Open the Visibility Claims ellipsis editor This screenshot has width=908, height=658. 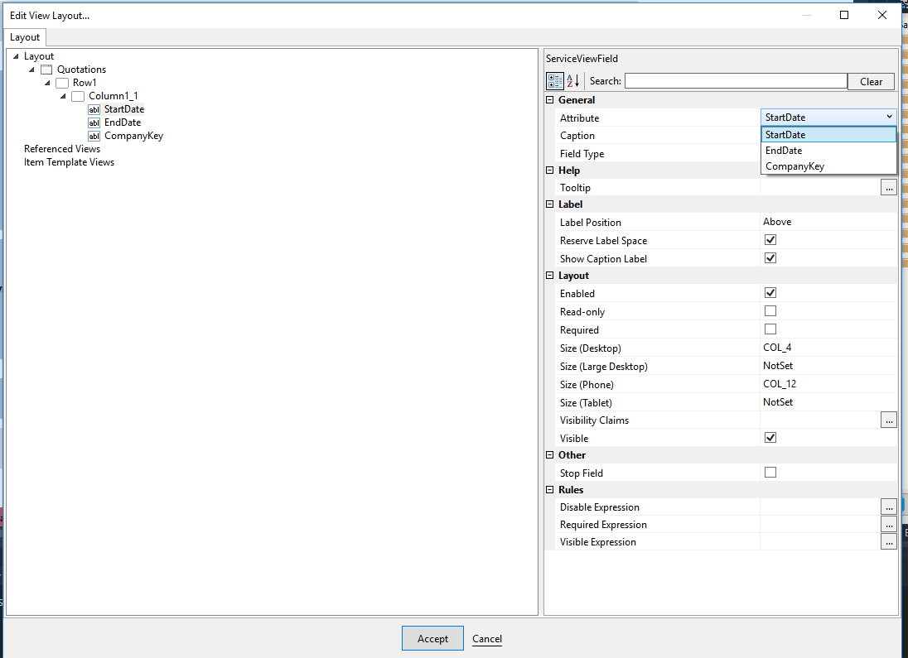pos(888,420)
